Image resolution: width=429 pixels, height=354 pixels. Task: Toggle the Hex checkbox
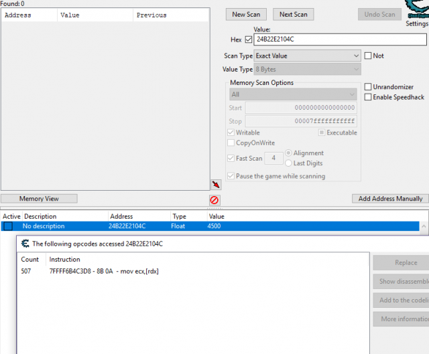[249, 40]
